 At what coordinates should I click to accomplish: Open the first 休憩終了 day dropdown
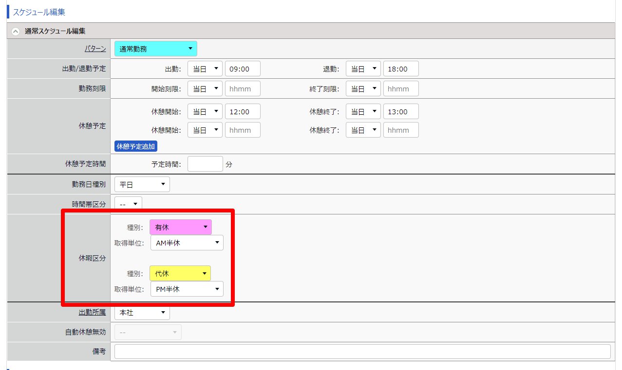363,112
